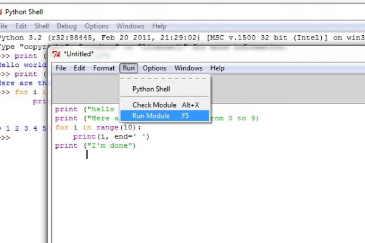Close the open Run menu

(129, 68)
